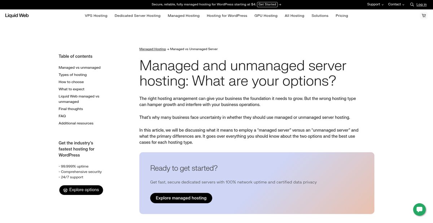Viewport: 433px width, 223px height.
Task: Jump to Types of hosting section
Action: (x=73, y=75)
